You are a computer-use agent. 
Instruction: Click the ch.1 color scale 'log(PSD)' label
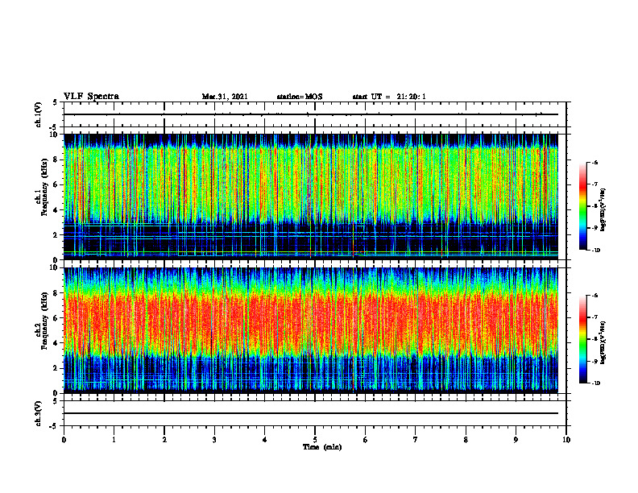tap(603, 209)
